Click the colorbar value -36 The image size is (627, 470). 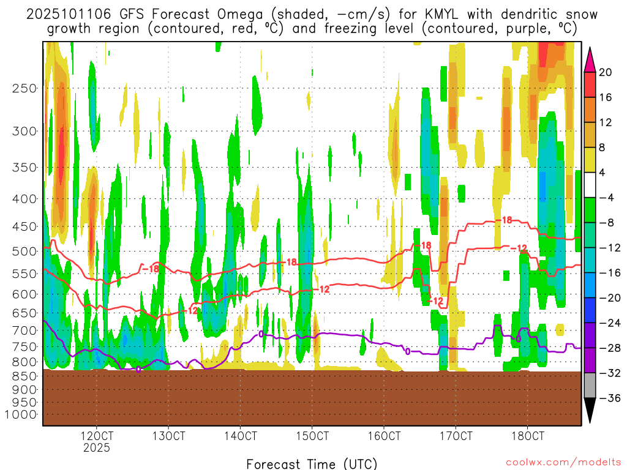click(x=609, y=398)
